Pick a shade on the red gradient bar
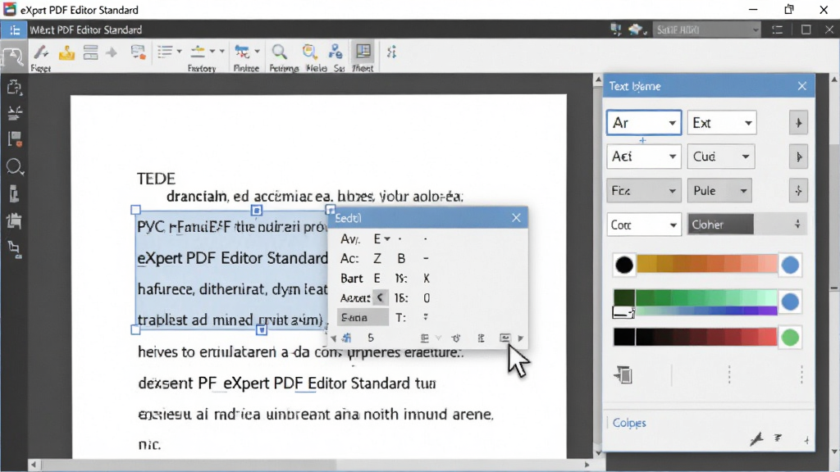This screenshot has width=840, height=472. [706, 337]
